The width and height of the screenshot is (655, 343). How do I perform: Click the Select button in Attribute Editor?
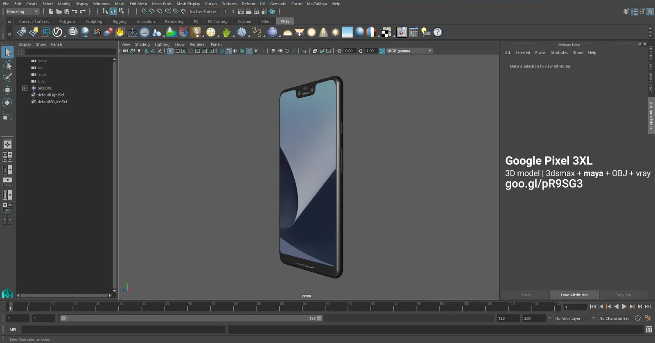click(x=526, y=295)
